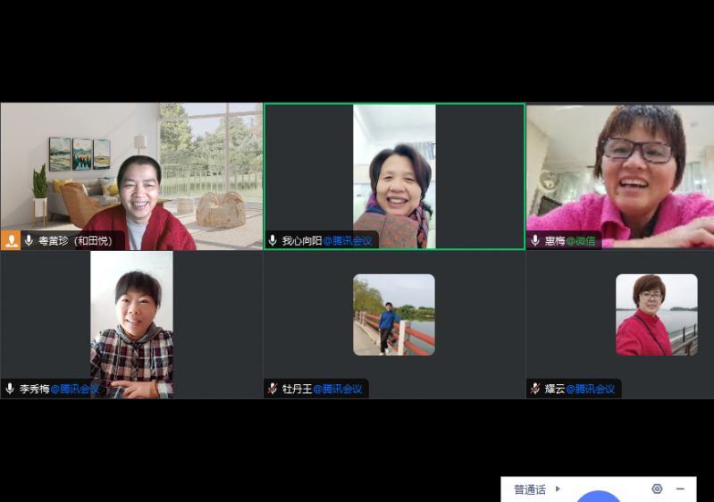Click the 普通话 language label
Screen dimensions: 714x502
coord(529,489)
